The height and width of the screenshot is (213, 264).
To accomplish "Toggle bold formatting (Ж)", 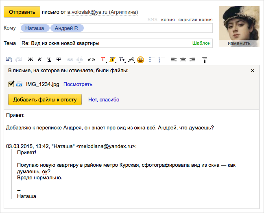I will tap(31, 60).
